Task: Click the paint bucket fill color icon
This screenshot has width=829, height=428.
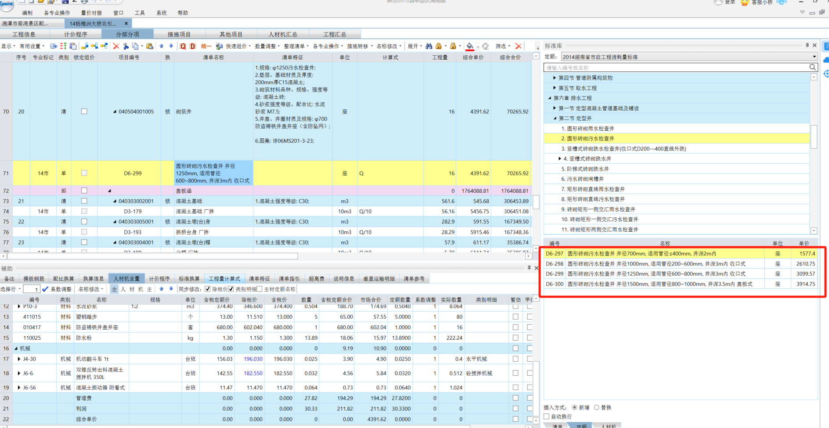Action: (x=470, y=46)
